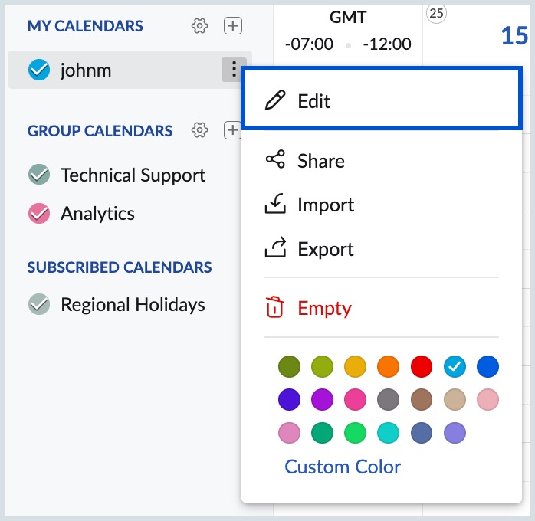
Task: Open Group Calendars settings gear
Action: point(200,130)
